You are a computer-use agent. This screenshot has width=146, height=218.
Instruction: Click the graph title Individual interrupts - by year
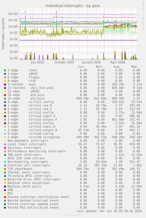click(73, 6)
